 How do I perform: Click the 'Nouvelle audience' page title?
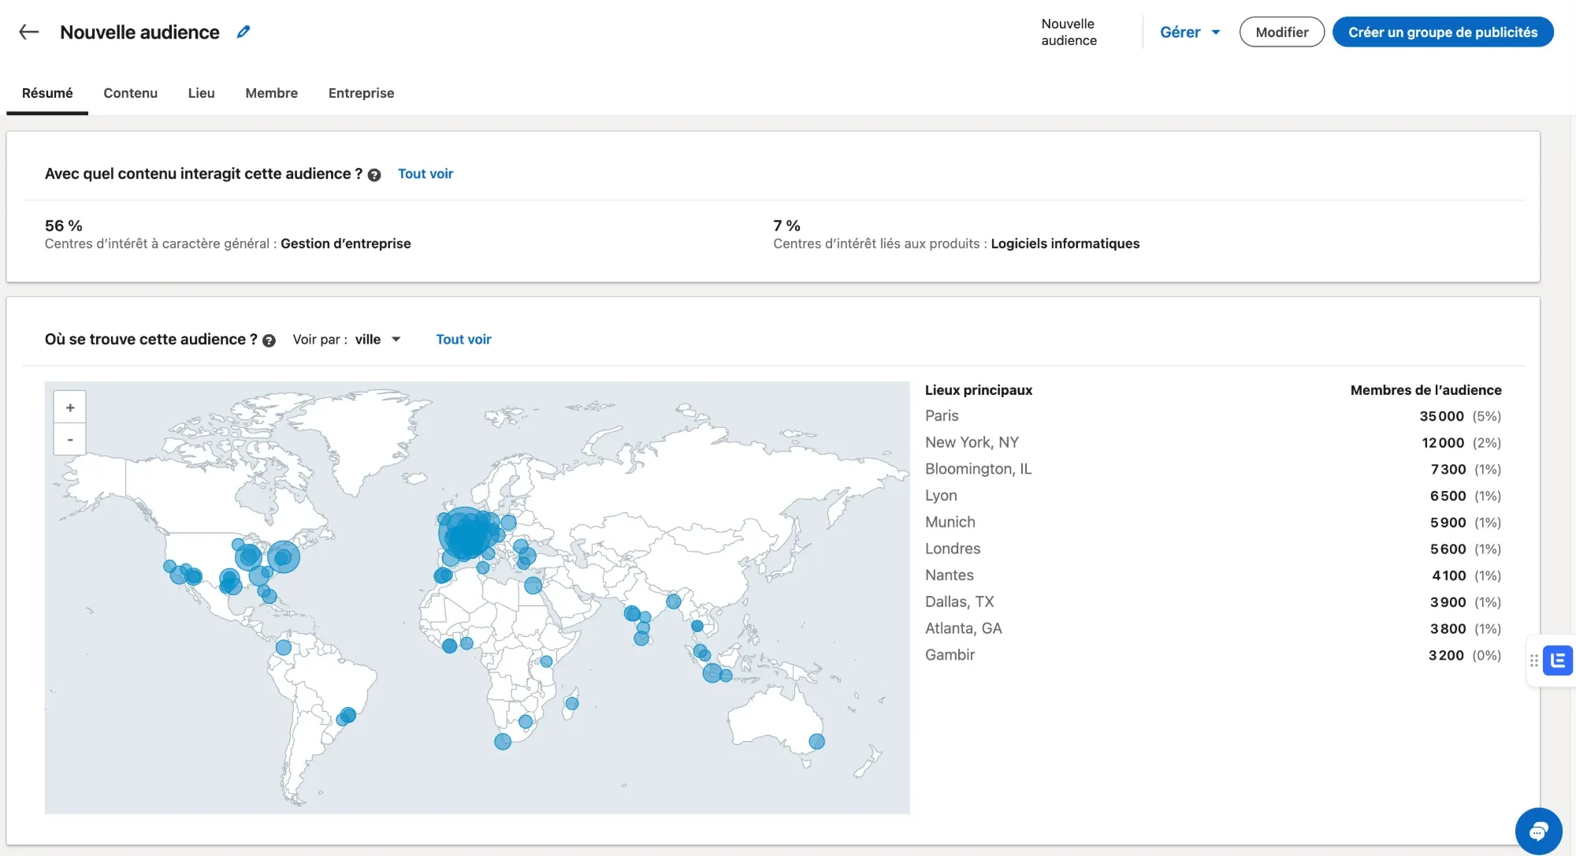139,32
